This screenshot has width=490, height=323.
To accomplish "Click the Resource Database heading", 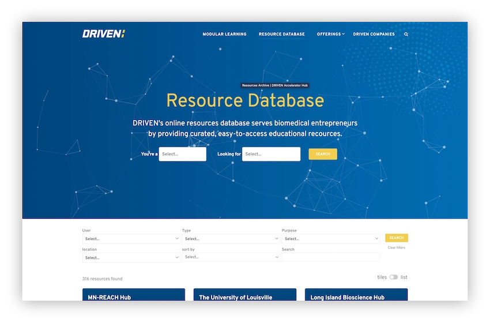I will 245,101.
